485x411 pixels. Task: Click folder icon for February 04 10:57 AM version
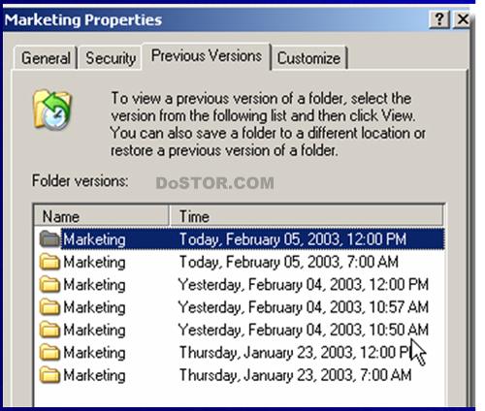coord(49,307)
